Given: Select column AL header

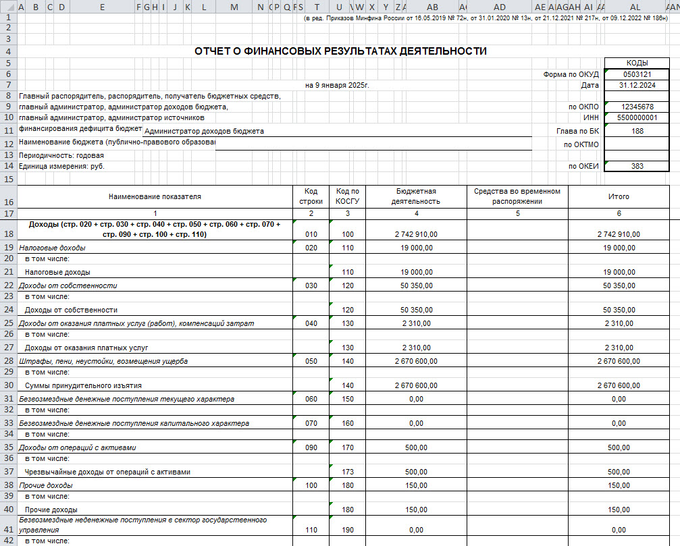Looking at the screenshot, I should pyautogui.click(x=635, y=7).
